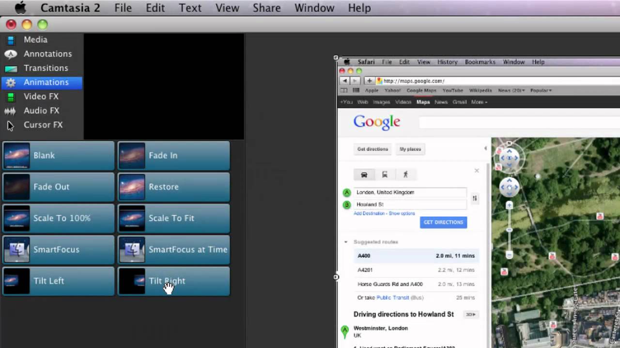The image size is (620, 348).
Task: Click the Google Maps search field
Action: click(519, 122)
